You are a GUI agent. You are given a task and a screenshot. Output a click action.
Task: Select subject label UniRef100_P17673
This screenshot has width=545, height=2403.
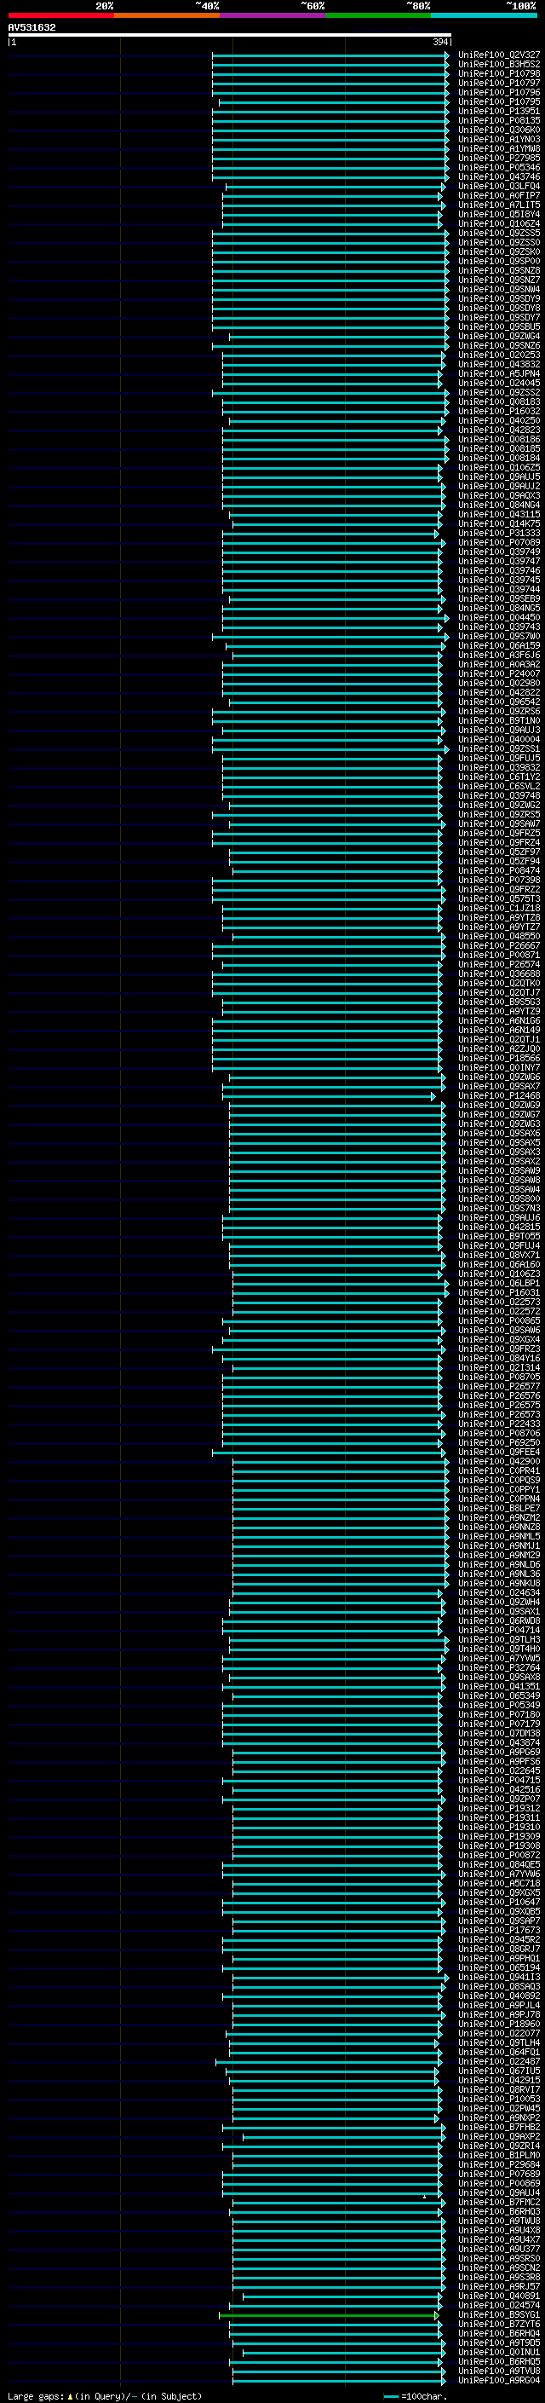499,1931
